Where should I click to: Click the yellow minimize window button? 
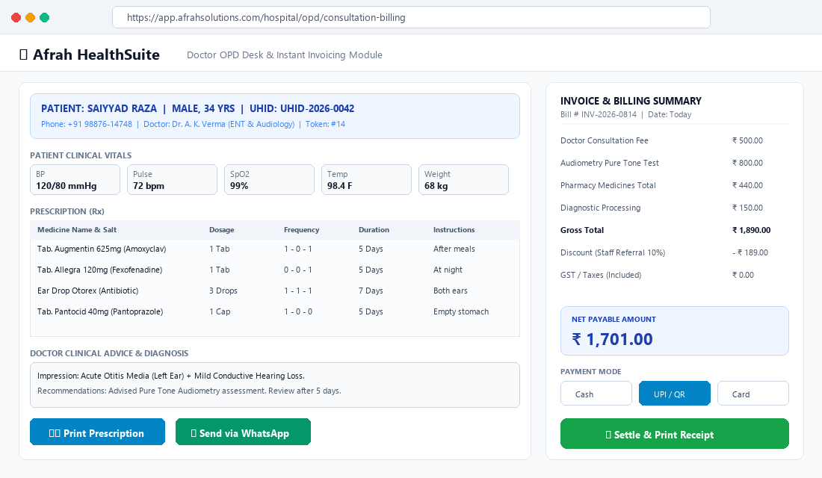tap(31, 17)
